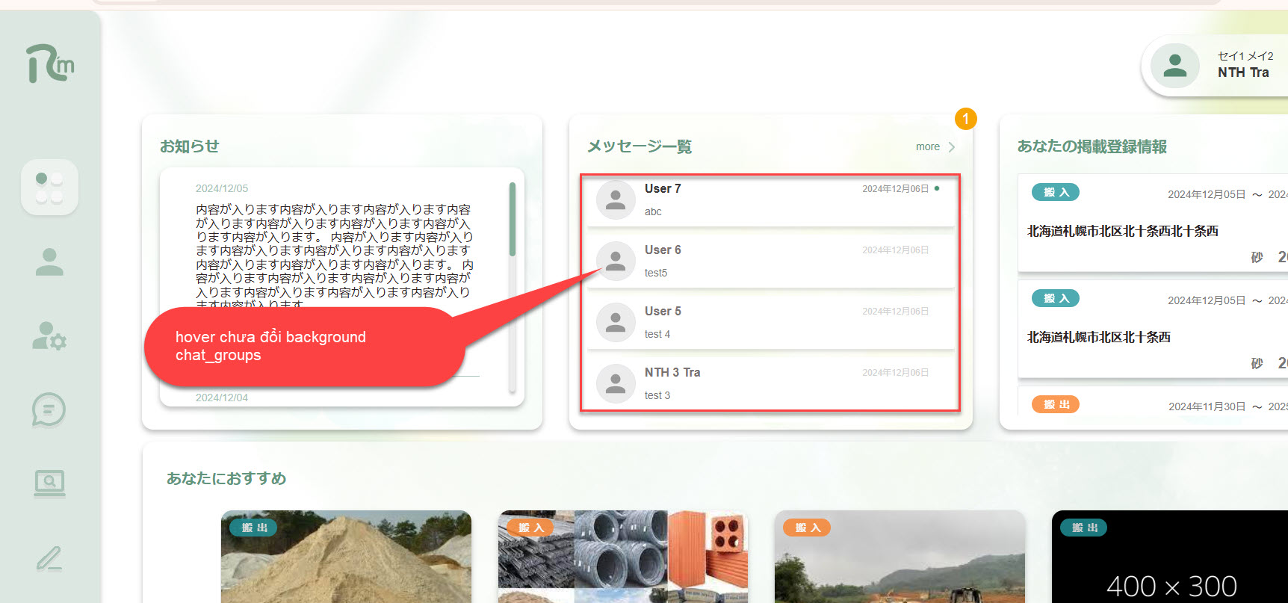The height and width of the screenshot is (603, 1288).
Task: Open the user settings gear sidebar icon
Action: 49,336
